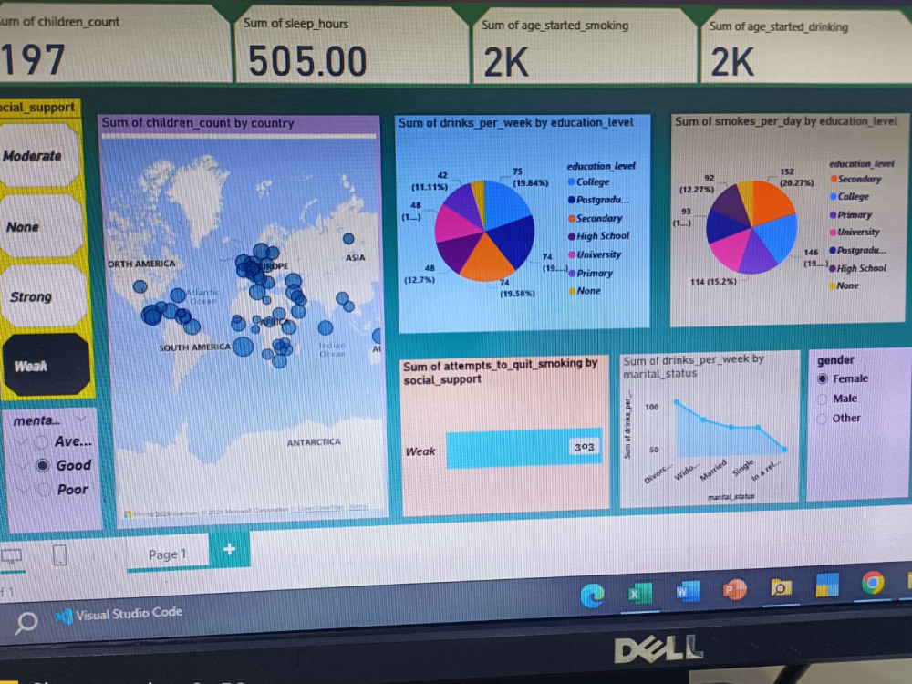This screenshot has width=912, height=684.
Task: Launch Google Chrome from the taskbar
Action: tap(873, 582)
